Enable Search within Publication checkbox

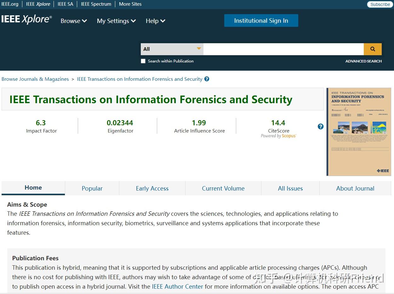point(143,61)
